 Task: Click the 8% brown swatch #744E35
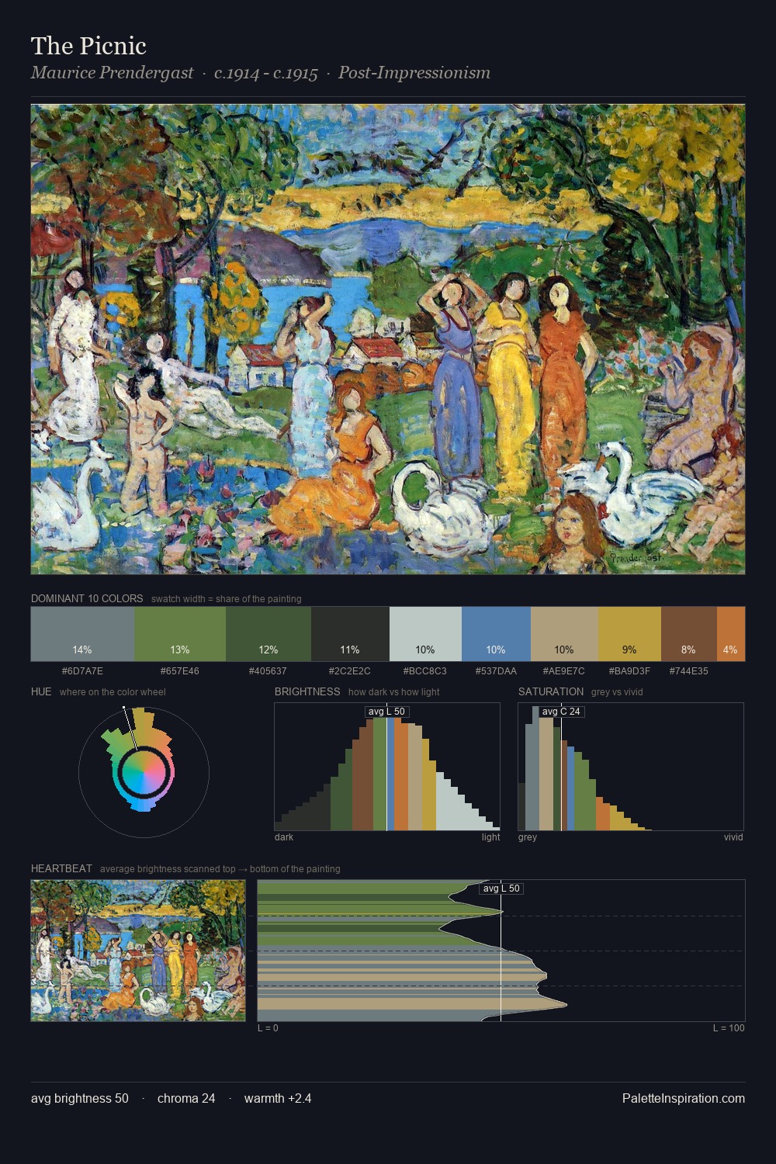click(x=689, y=634)
